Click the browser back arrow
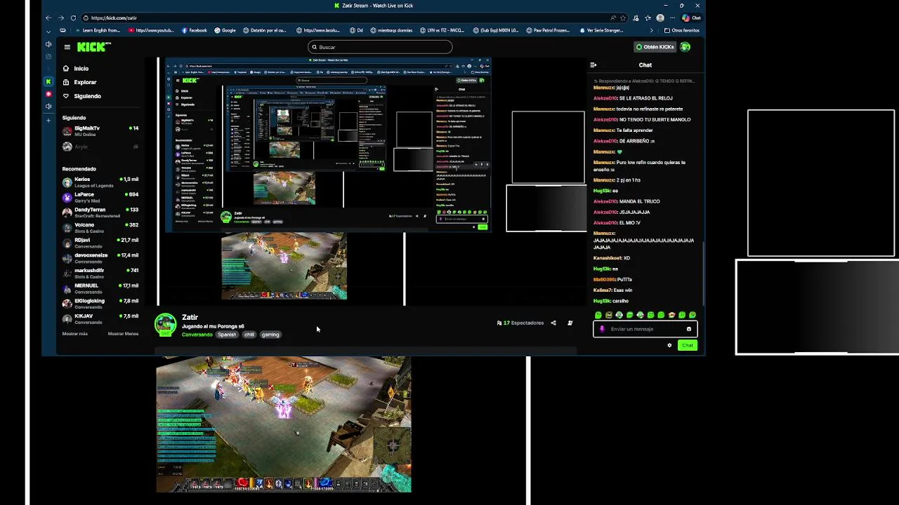899x505 pixels. [x=48, y=18]
